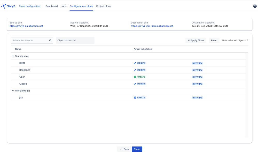This screenshot has width=258, height=152.
Task: Select the Open status row name
Action: (22, 77)
